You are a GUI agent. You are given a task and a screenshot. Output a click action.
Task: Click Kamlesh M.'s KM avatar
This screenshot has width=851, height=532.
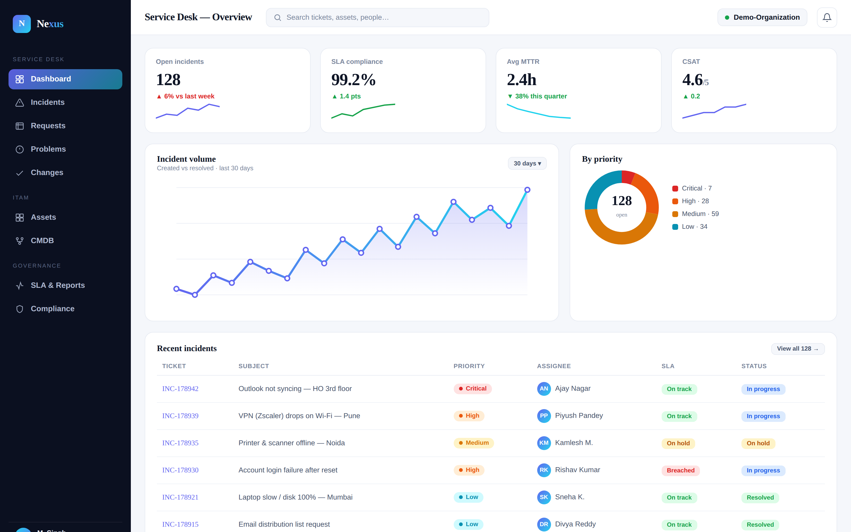(x=544, y=443)
